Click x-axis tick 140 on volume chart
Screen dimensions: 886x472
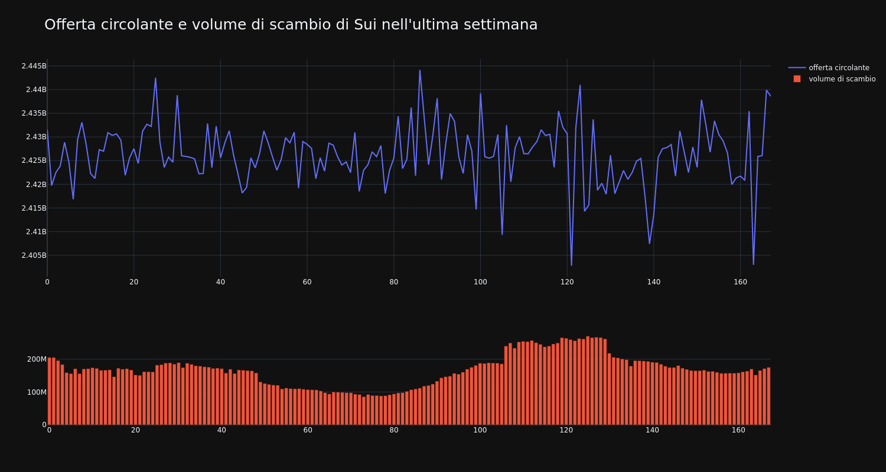click(x=653, y=430)
